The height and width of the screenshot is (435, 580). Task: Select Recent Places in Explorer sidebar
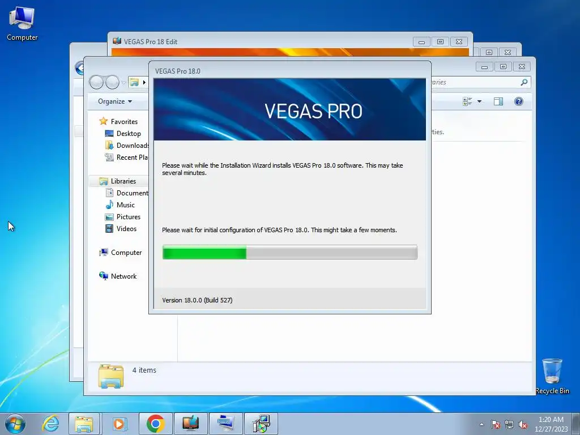(126, 157)
